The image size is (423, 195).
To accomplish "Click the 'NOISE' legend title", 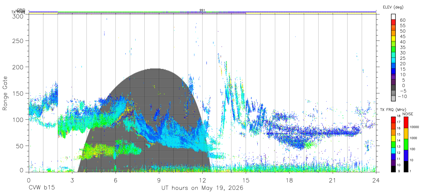I will (x=408, y=114).
